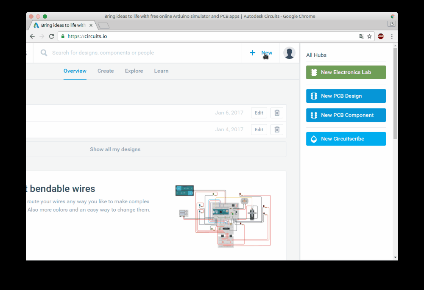Open a new browser tab
The height and width of the screenshot is (290, 424).
coord(103,26)
